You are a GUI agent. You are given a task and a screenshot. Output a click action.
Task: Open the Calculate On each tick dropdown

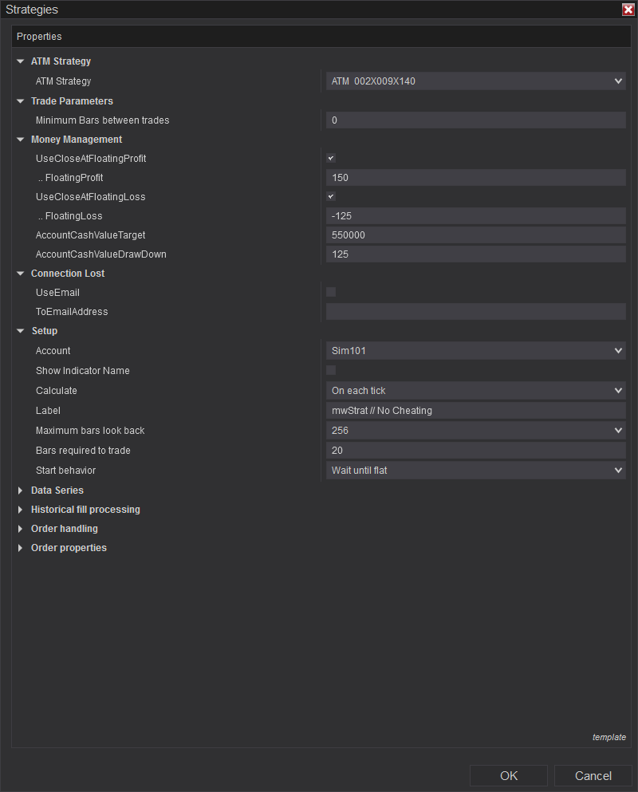[x=476, y=391]
